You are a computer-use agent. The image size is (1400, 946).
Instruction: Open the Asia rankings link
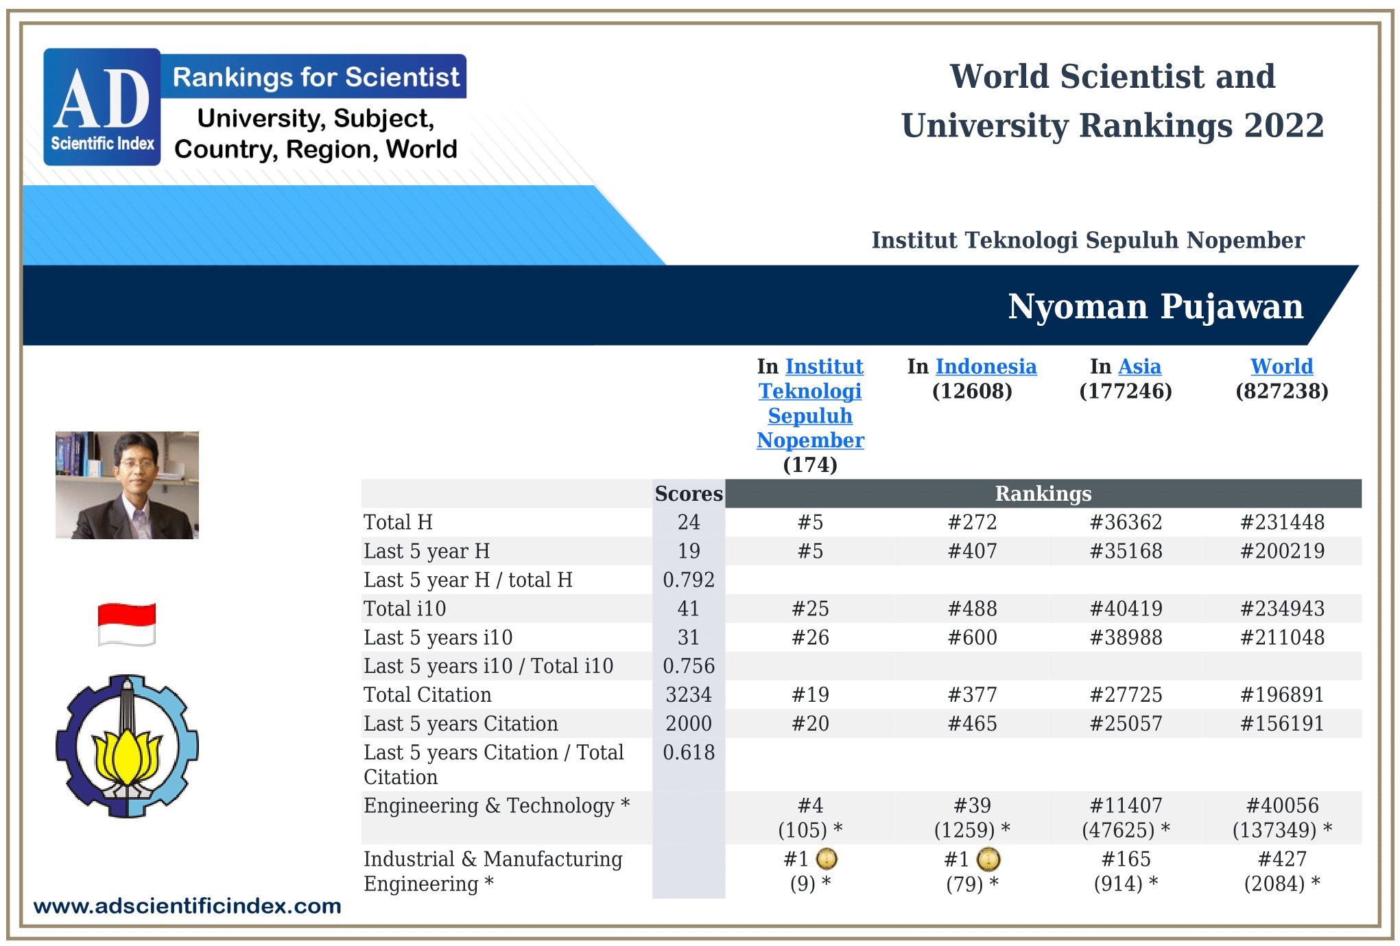pyautogui.click(x=1139, y=366)
